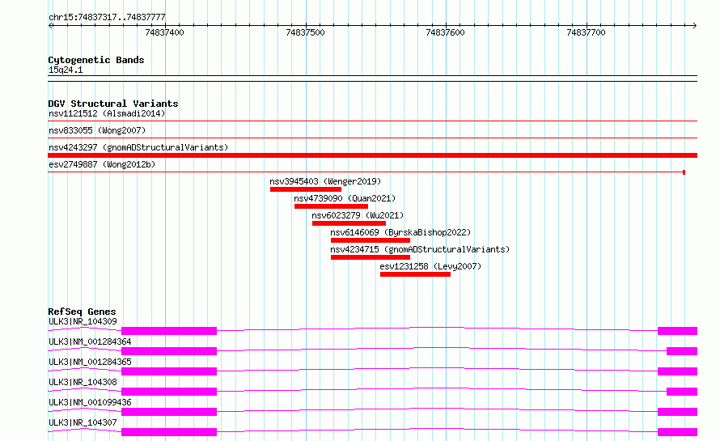Click the right exon block of ULK3|NM_001284365
Image resolution: width=720 pixels, height=441 pixels.
(x=677, y=371)
